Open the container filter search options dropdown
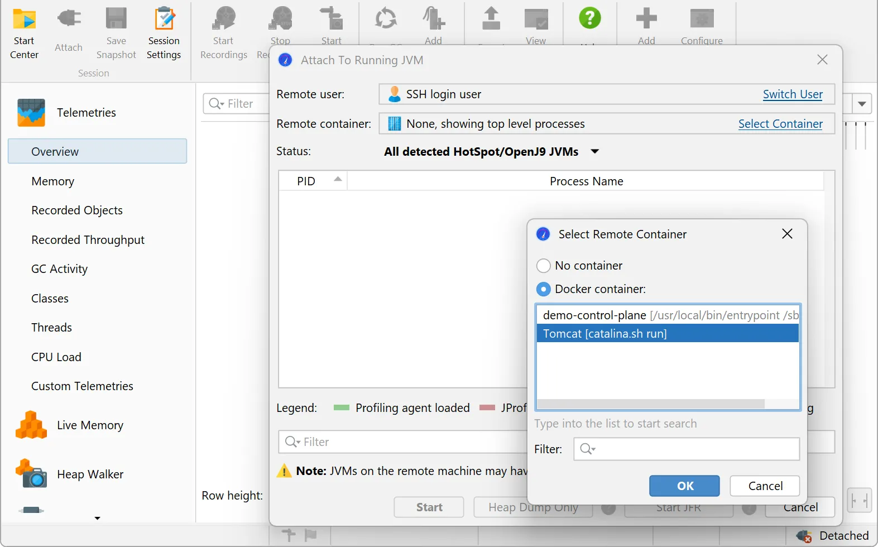878x547 pixels. click(588, 449)
